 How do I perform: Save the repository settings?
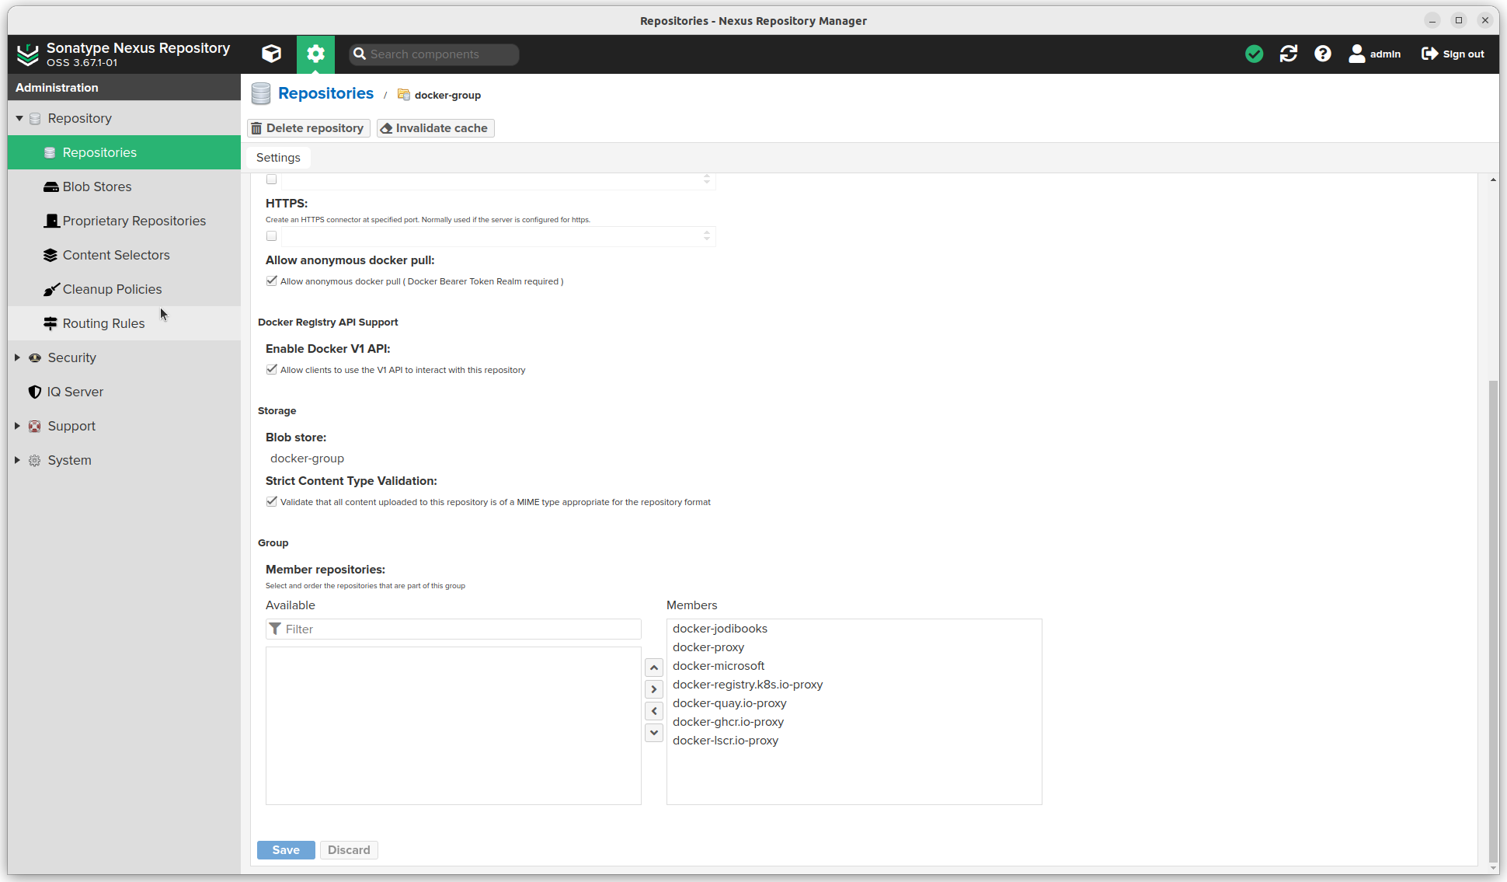click(286, 850)
